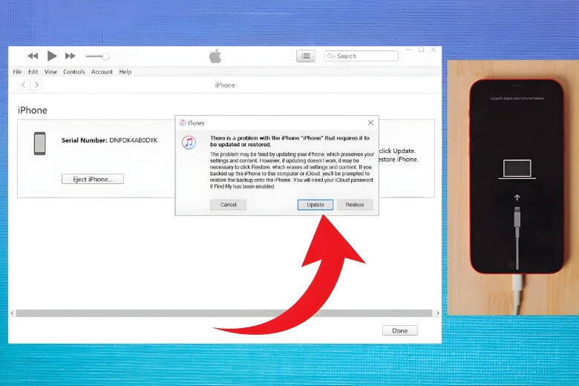Click the horizontal scrollbar track

224,313
